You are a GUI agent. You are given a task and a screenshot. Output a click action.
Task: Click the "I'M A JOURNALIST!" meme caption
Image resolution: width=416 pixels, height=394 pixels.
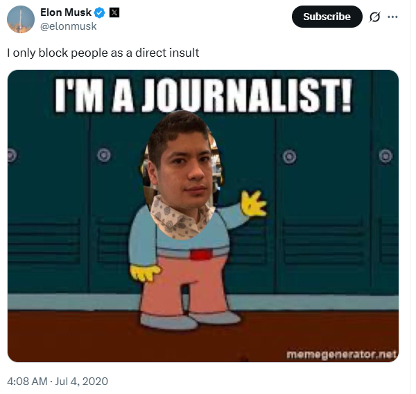(x=203, y=96)
